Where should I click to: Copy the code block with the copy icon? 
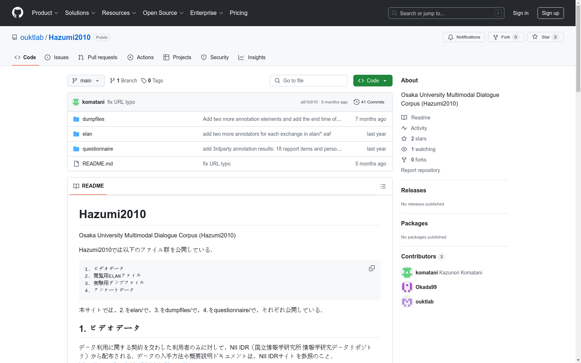[x=372, y=268]
